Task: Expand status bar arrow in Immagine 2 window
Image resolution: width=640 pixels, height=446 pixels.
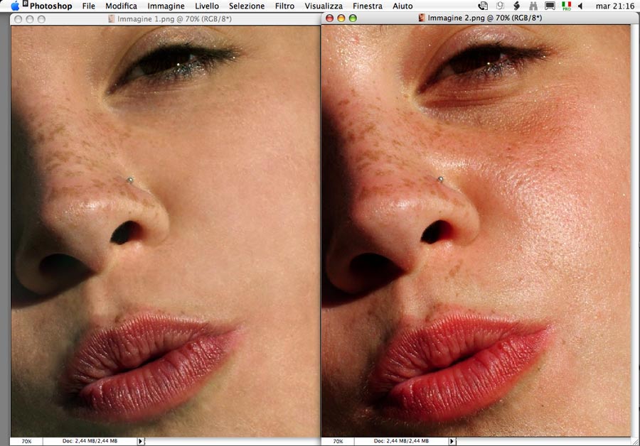Action: [452, 441]
